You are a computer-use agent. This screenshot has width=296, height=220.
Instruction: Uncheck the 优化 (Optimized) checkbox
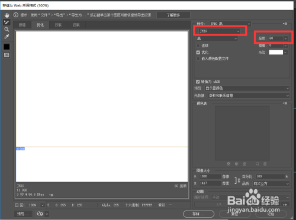198,52
